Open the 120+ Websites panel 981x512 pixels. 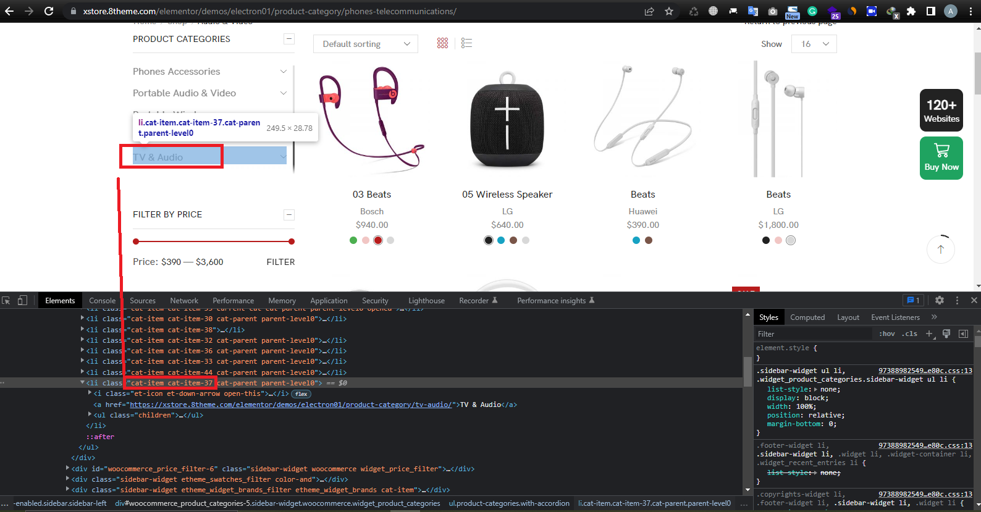tap(941, 110)
